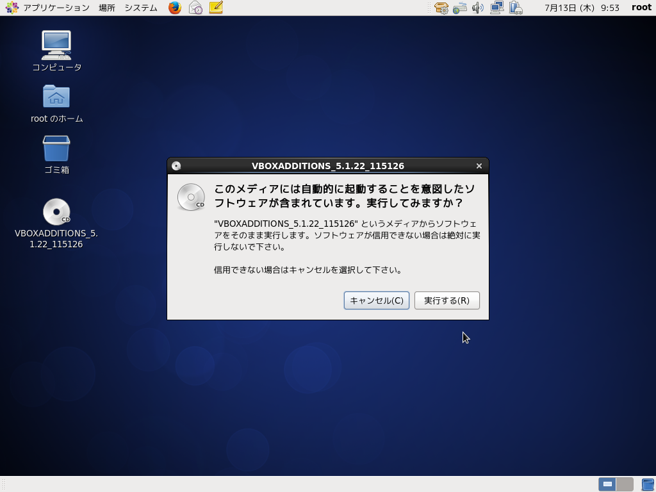Click the VBOXADDITIONS_5.1.22_115126 dialog title

[327, 166]
